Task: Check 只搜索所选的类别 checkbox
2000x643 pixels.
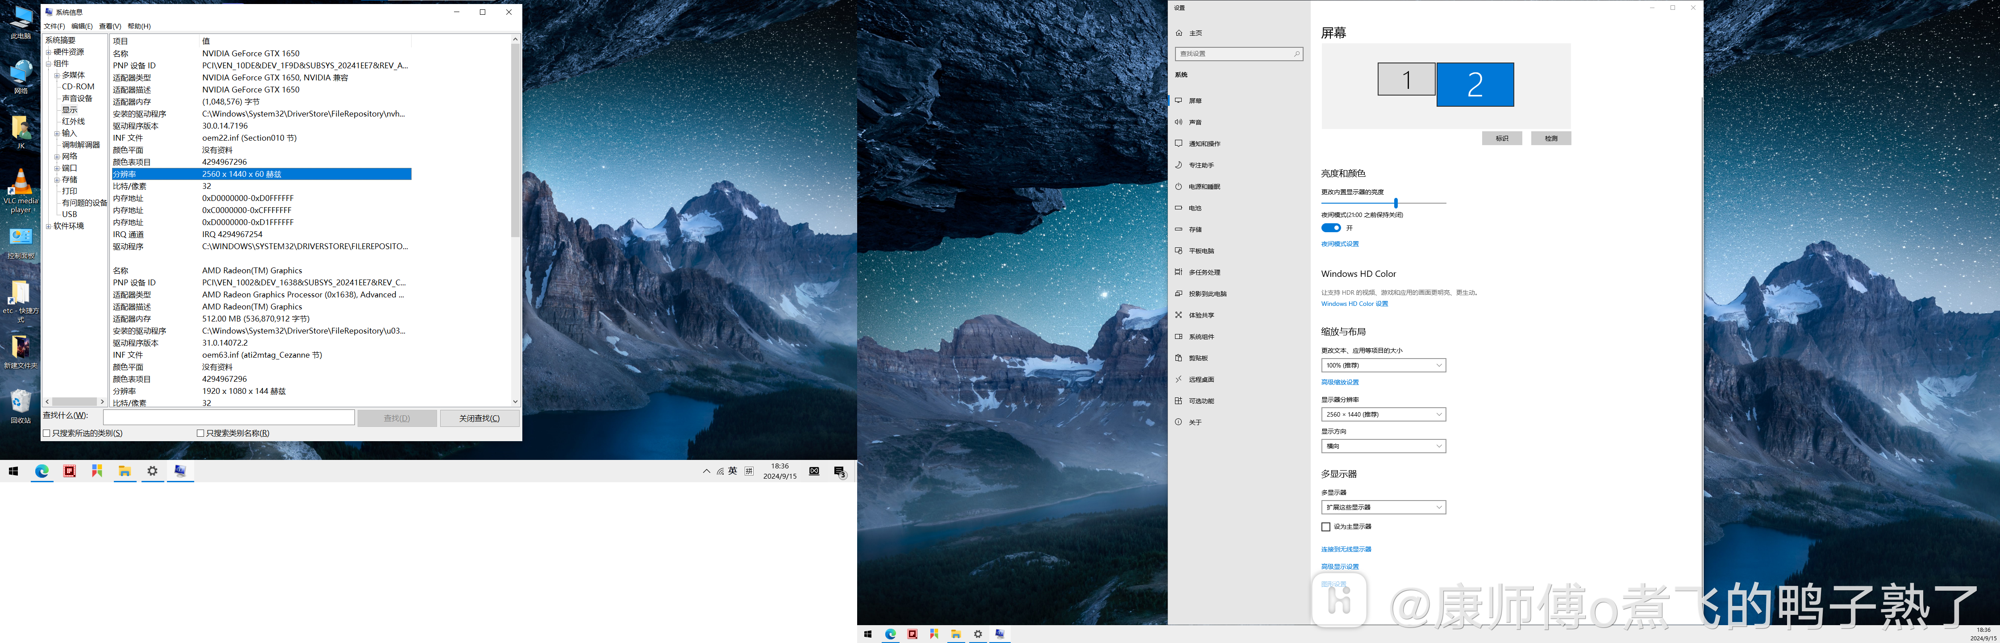Action: [x=46, y=433]
